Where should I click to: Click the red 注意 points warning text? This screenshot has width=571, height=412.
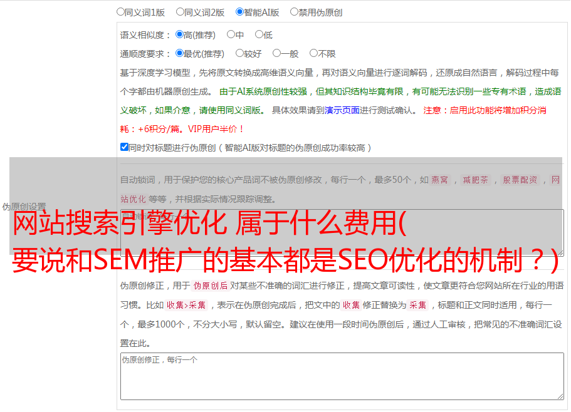[x=333, y=120]
